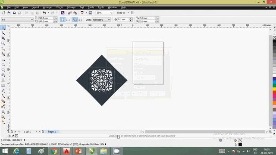The image size is (276, 155).
Task: Select the Table tool in toolbox
Action: tap(3, 86)
